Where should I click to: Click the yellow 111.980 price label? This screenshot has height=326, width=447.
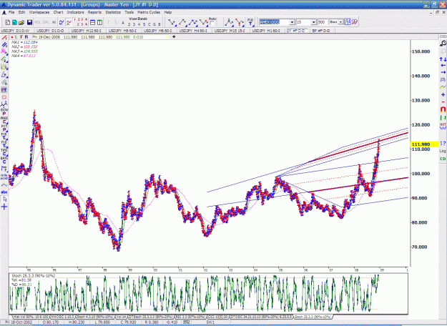point(424,144)
